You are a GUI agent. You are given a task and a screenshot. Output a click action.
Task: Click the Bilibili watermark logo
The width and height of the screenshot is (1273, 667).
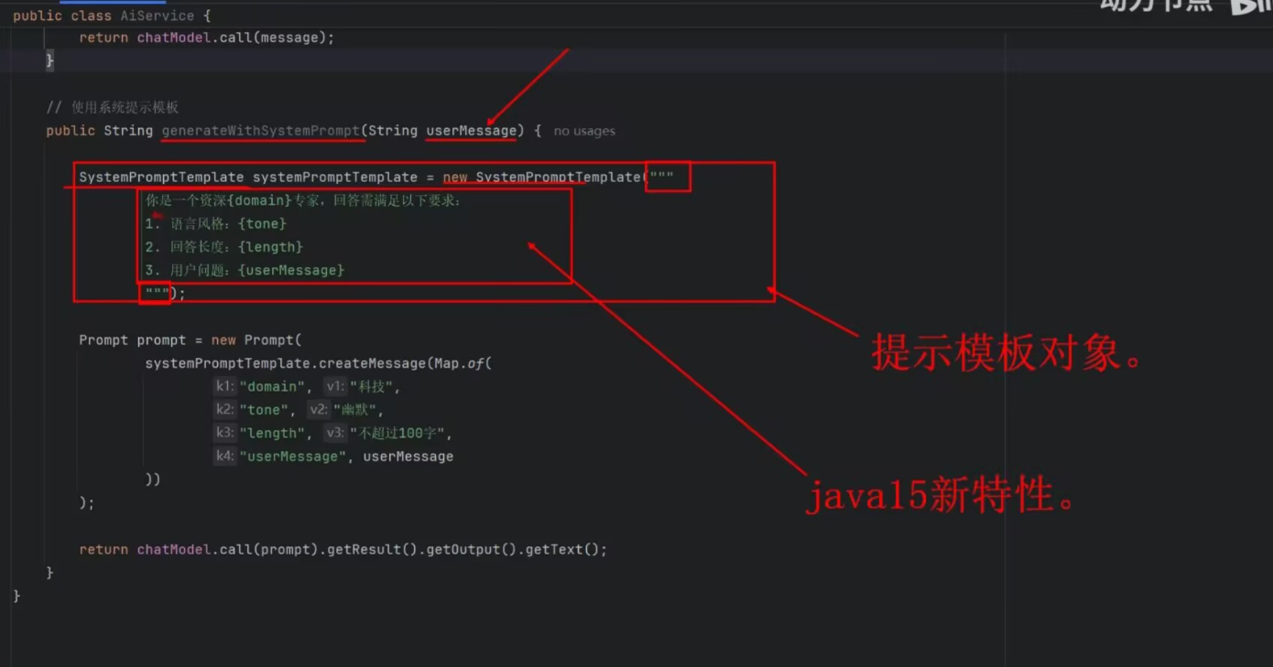[1251, 6]
